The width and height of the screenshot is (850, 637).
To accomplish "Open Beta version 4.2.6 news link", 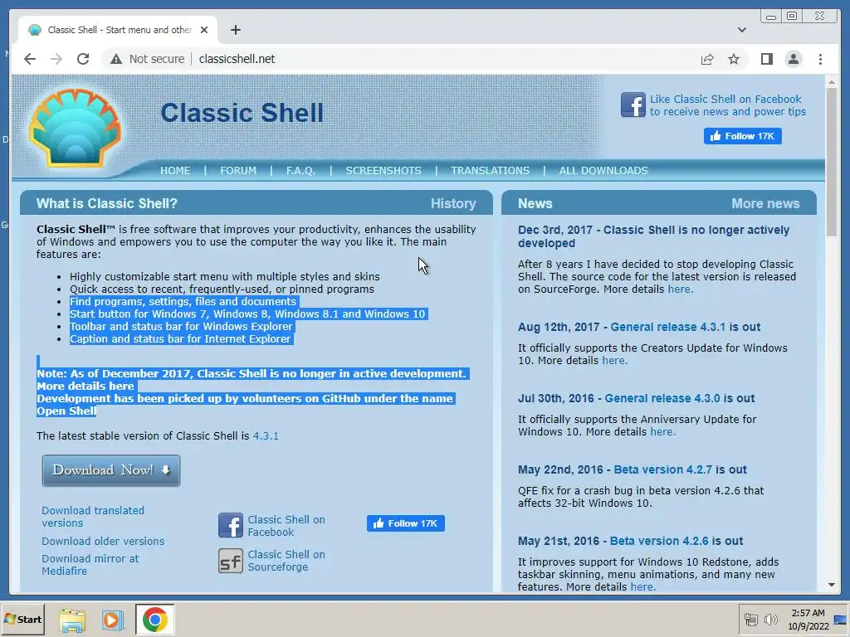I will pos(659,541).
